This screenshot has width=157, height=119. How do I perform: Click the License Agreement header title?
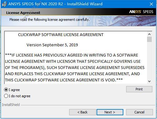click(x=23, y=13)
